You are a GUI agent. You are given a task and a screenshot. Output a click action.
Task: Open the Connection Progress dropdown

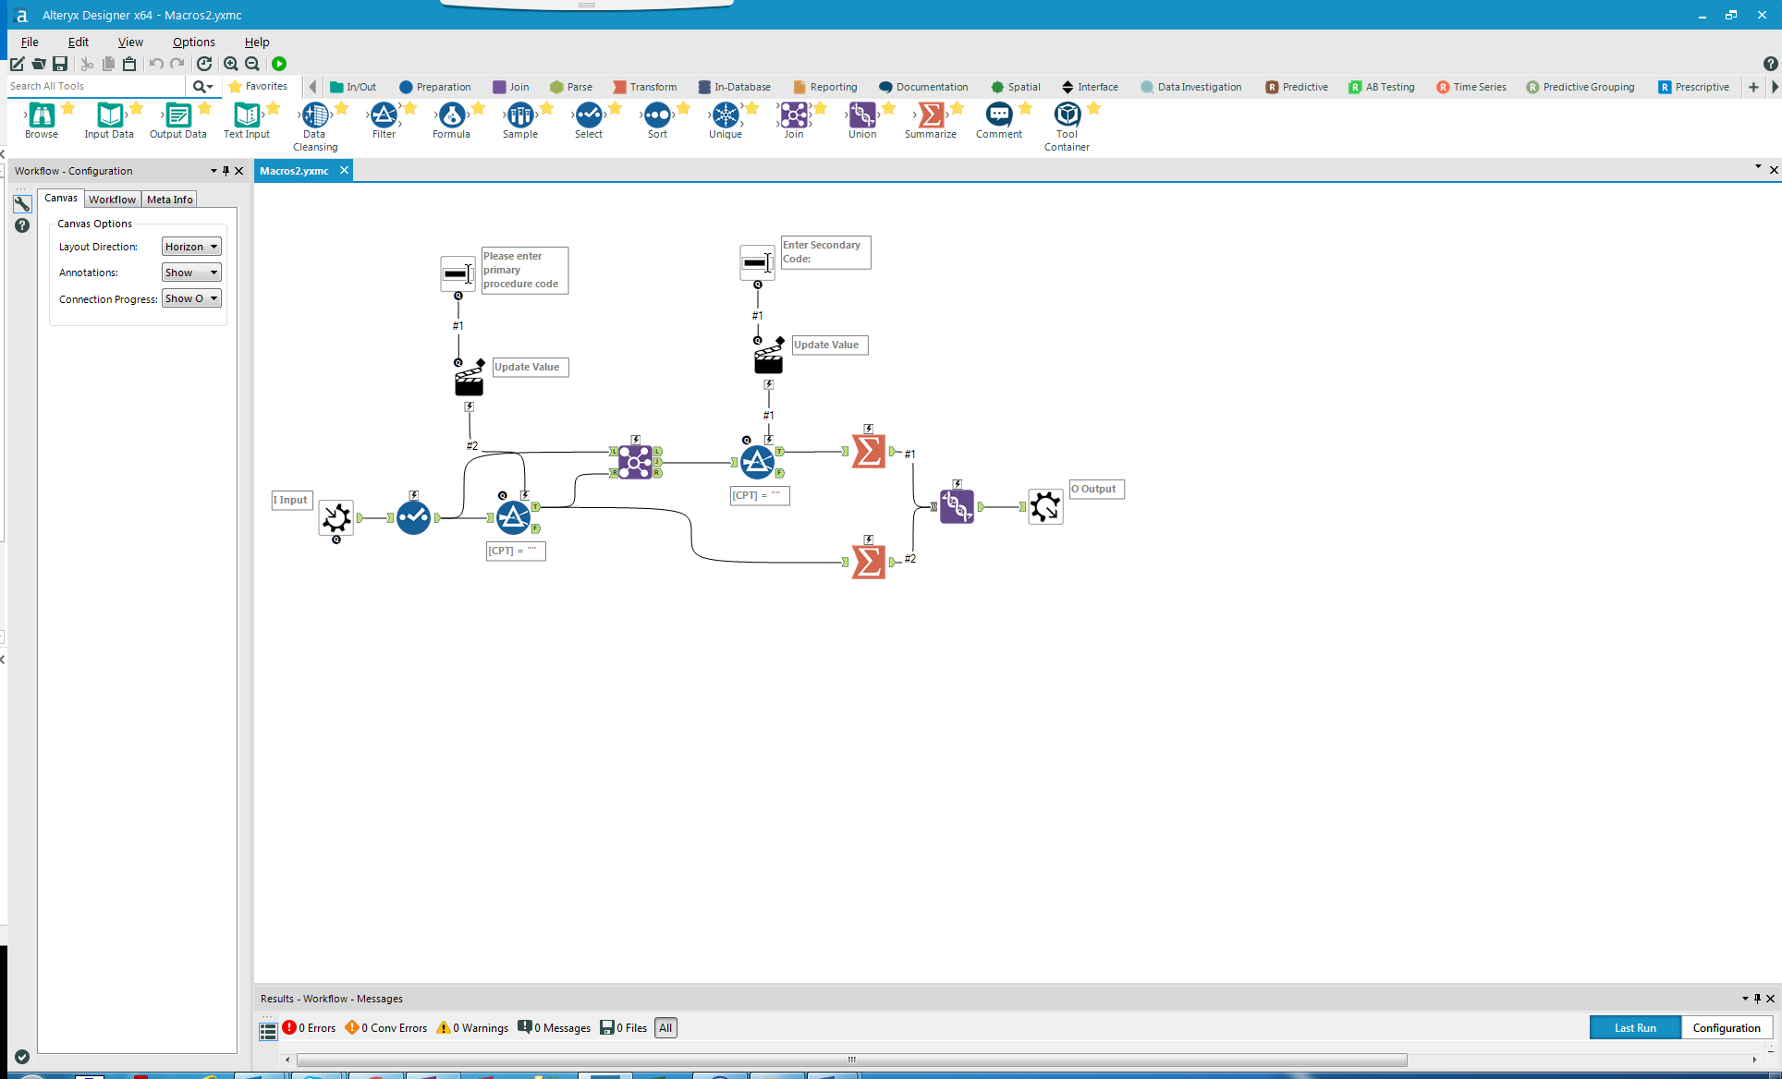pos(190,297)
